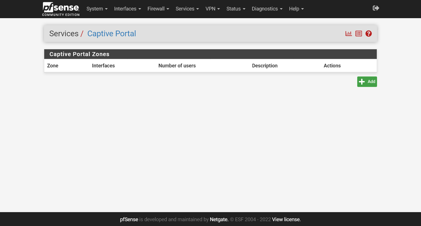The width and height of the screenshot is (421, 226).
Task: Expand the VPN menu chevron
Action: click(x=218, y=9)
